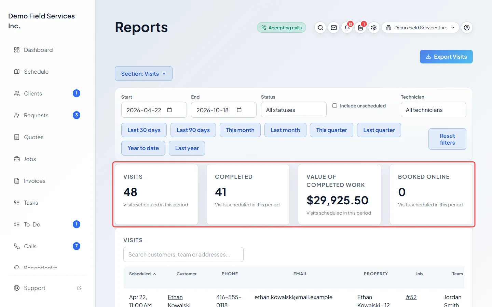Screen dimensions: 492x307
Task: Apply the Last year filter
Action: [x=187, y=148]
